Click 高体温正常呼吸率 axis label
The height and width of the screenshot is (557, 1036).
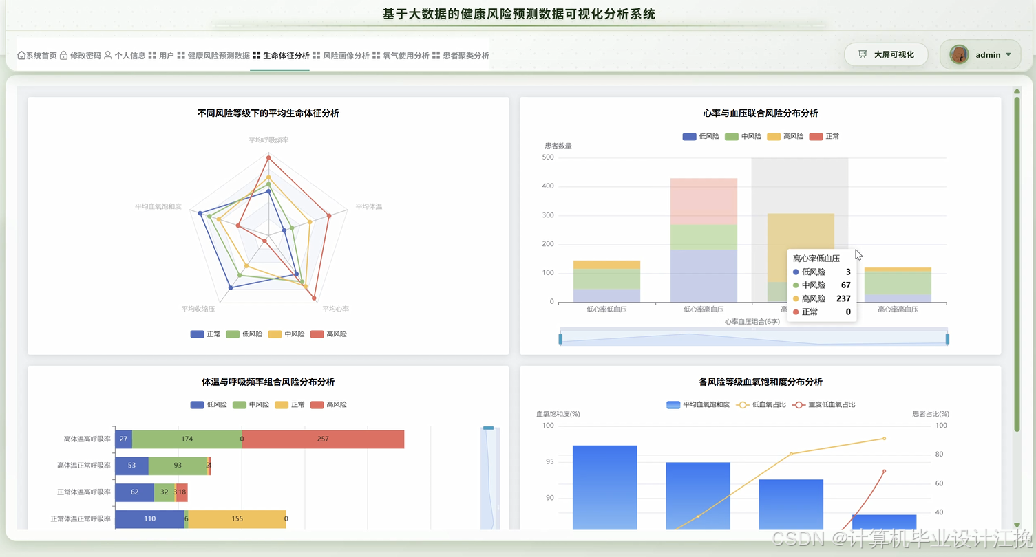pyautogui.click(x=84, y=466)
